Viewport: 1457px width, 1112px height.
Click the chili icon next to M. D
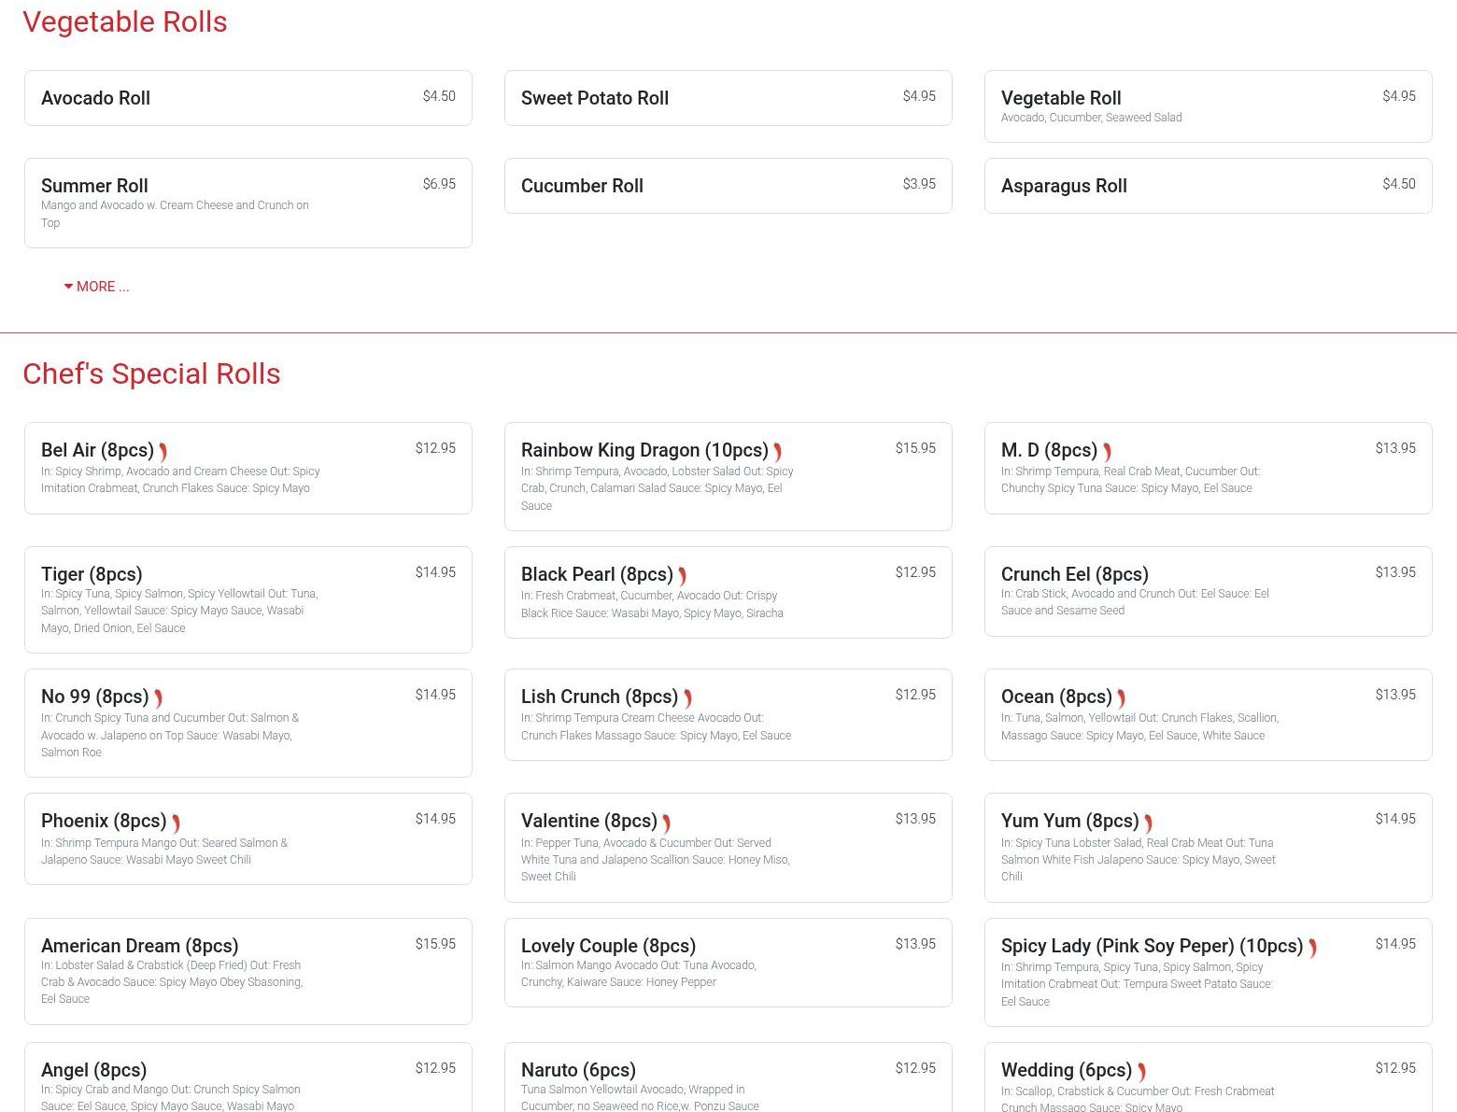tap(1107, 453)
